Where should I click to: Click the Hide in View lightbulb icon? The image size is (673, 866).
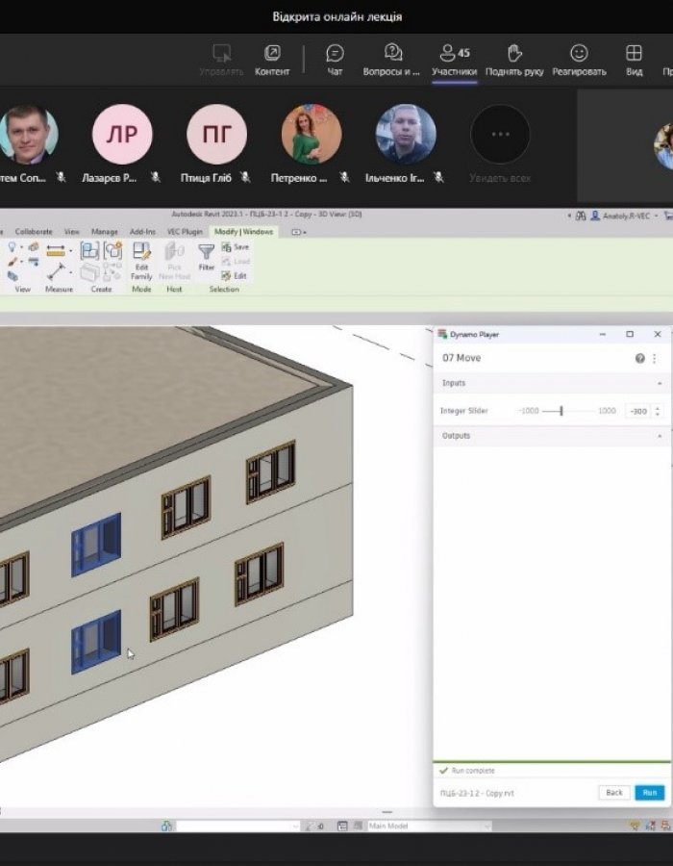click(12, 247)
